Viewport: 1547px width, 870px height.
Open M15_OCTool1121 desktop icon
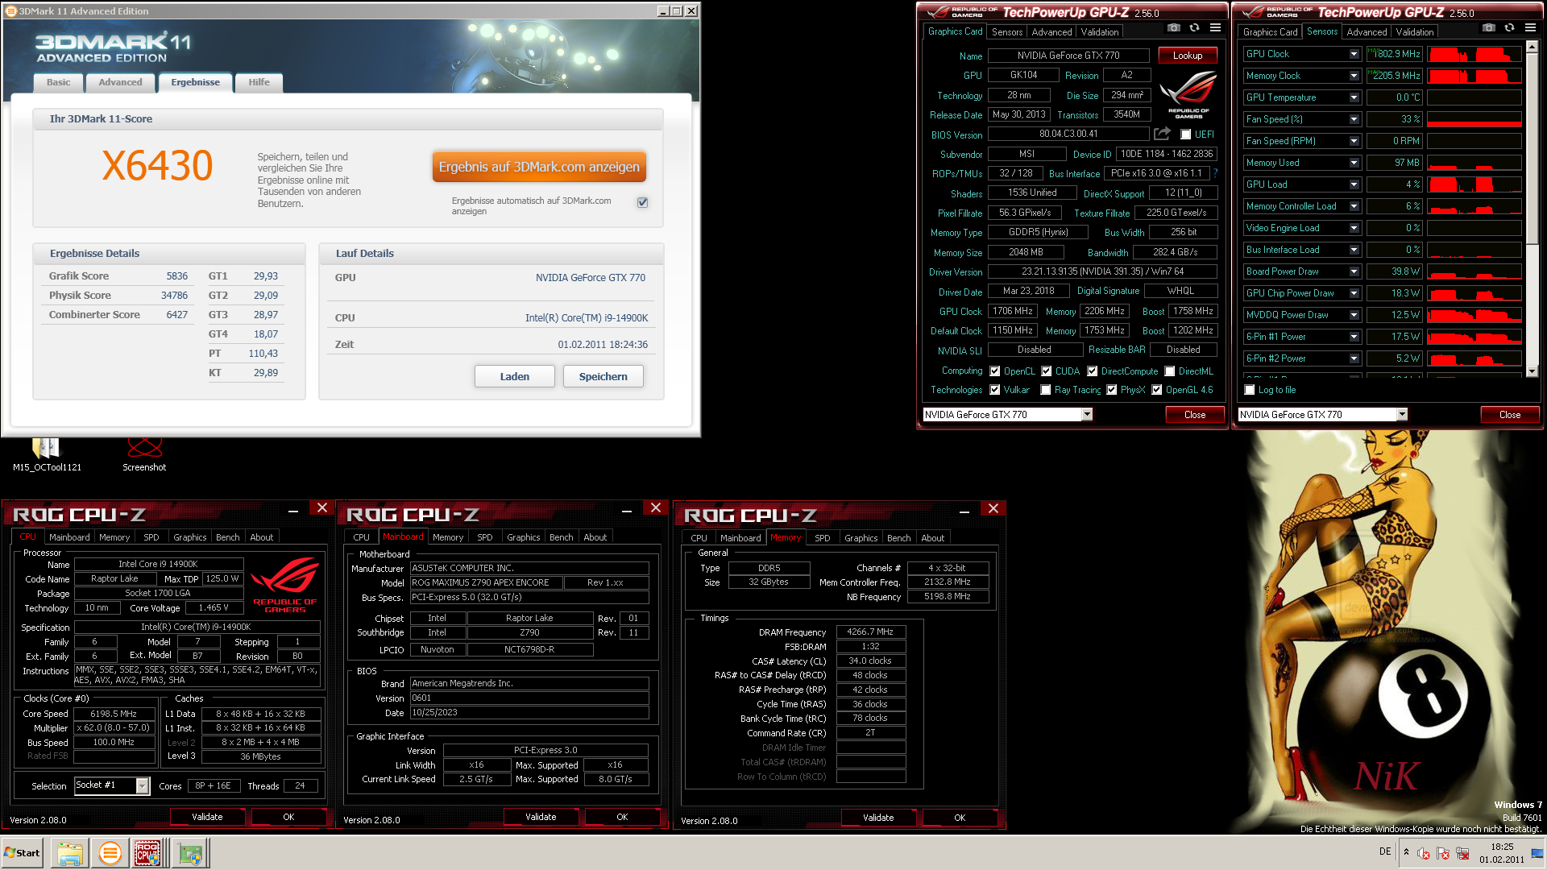[x=47, y=454]
